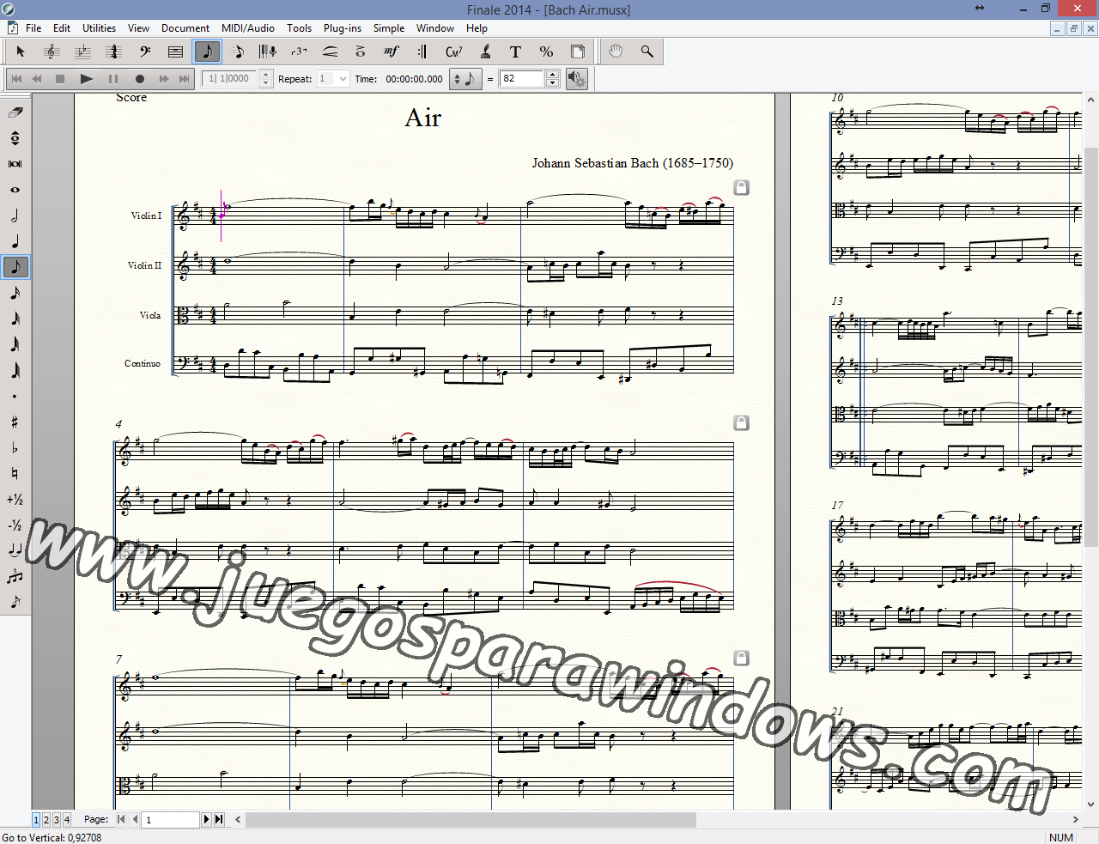
Task: Open Playback Settings speaker icon
Action: tap(577, 79)
